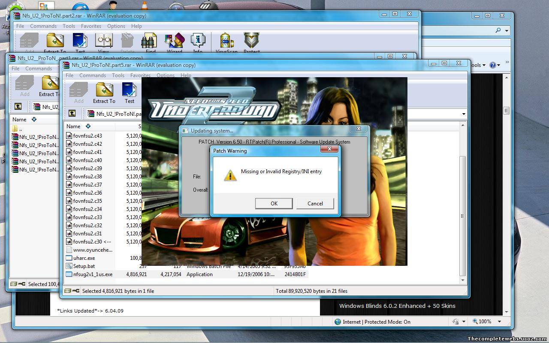
Task: Open the Tools menu in part5.rar window
Action: (118, 75)
